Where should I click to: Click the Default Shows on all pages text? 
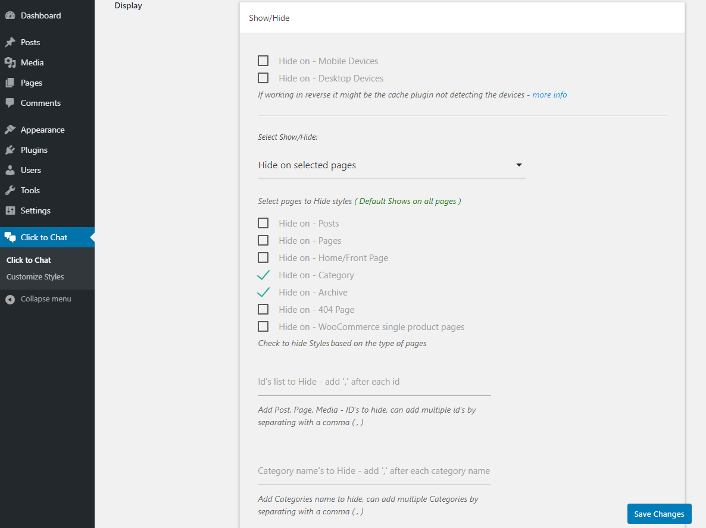408,202
